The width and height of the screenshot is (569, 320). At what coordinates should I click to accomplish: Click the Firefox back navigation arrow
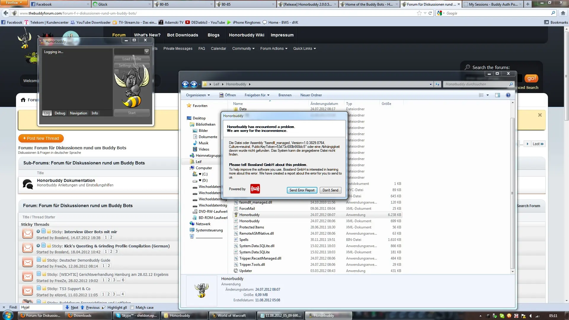pyautogui.click(x=6, y=13)
